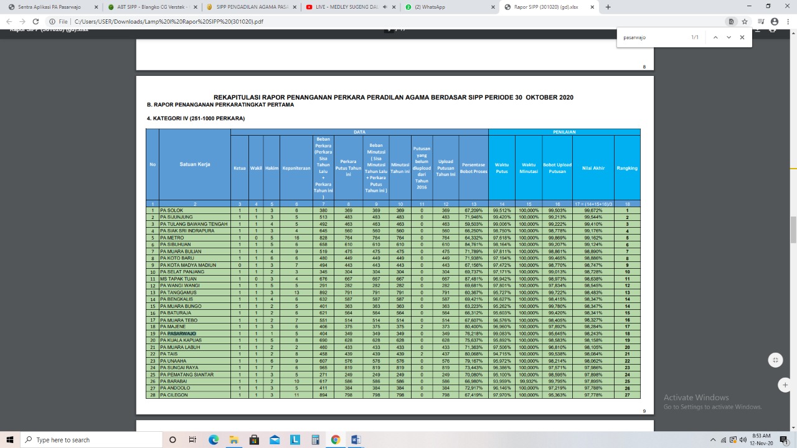Click the PENILAIAN header group
This screenshot has height=448, width=797.
coord(564,132)
